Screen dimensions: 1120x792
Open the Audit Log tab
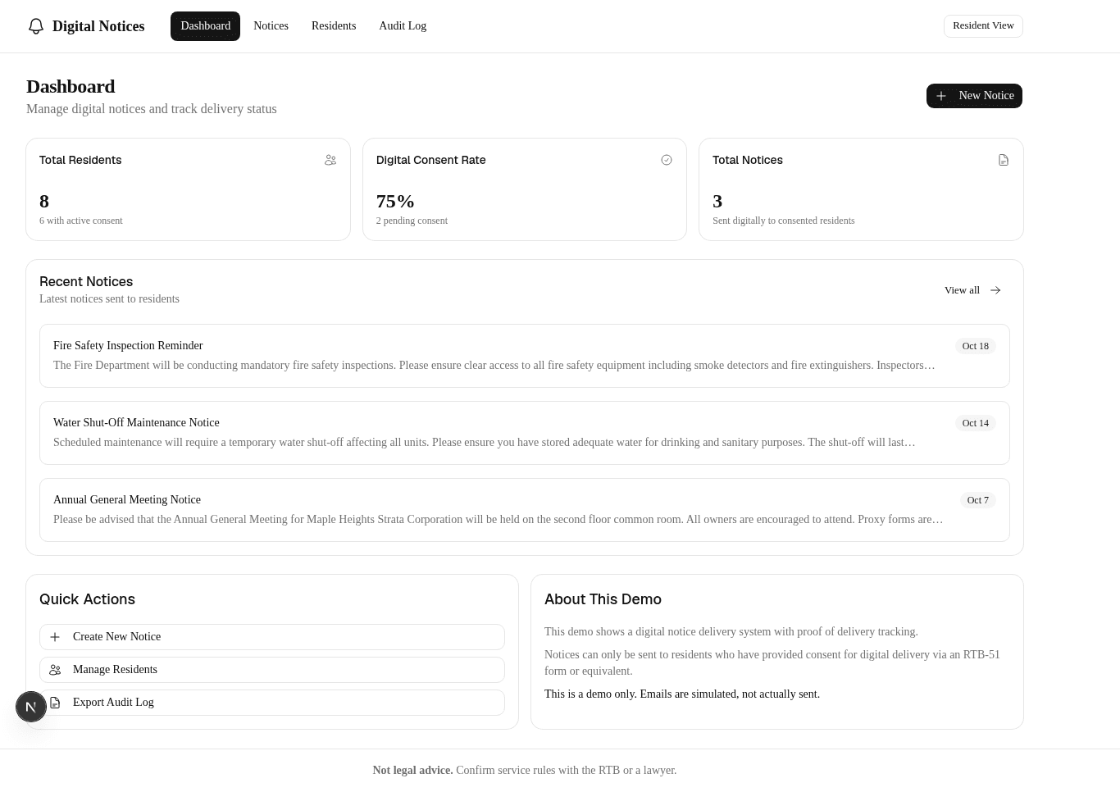click(x=403, y=26)
